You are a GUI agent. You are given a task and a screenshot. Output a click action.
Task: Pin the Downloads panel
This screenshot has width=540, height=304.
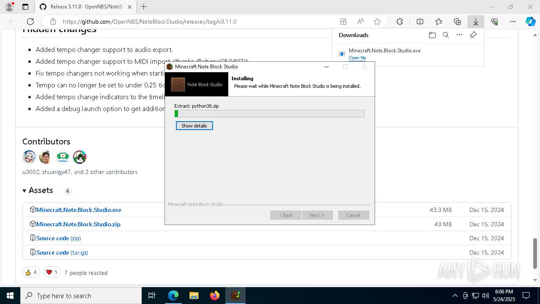coord(473,35)
